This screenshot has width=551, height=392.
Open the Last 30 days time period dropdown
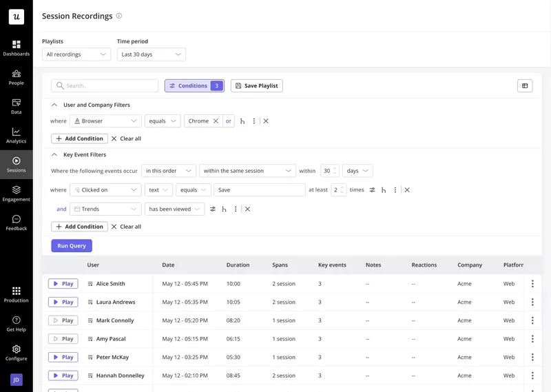point(151,54)
